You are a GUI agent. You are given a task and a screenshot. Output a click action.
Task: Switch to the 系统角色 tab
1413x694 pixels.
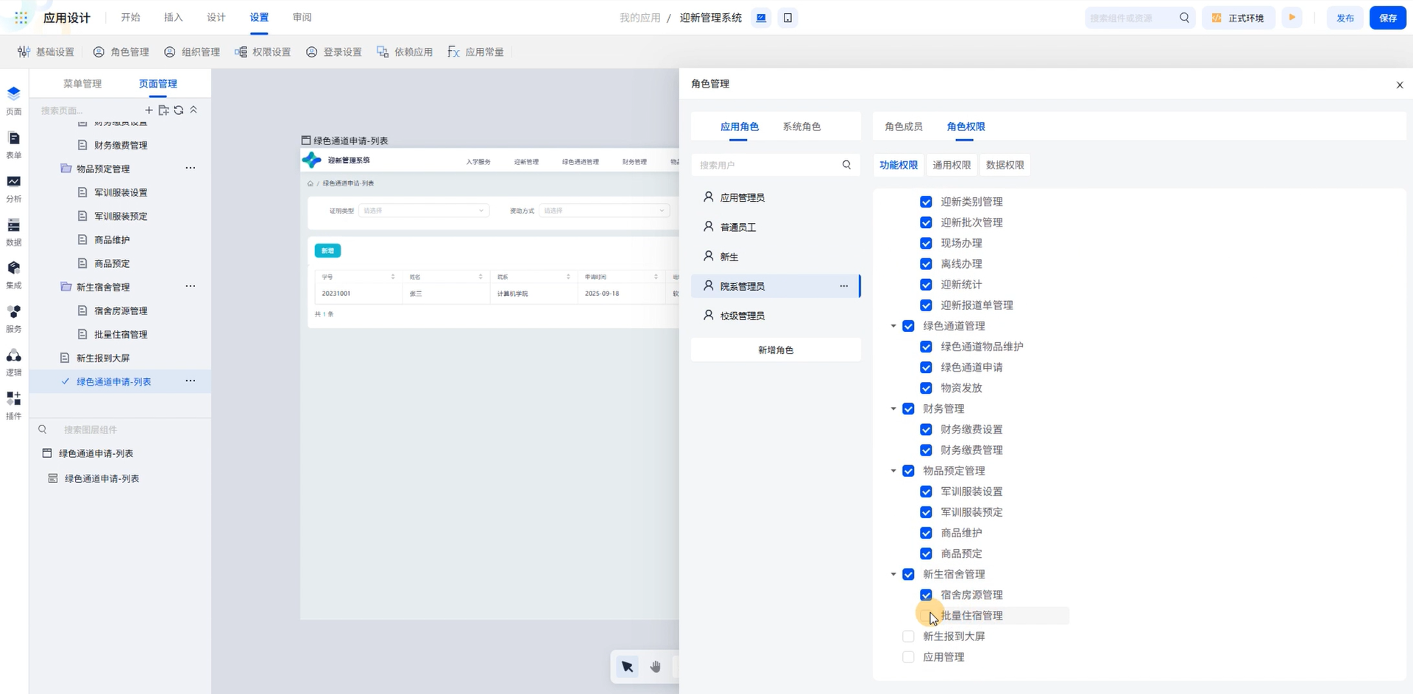(x=801, y=127)
